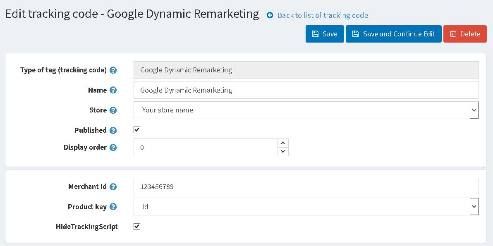
Task: Click help icon beside Store label
Action: coord(113,110)
